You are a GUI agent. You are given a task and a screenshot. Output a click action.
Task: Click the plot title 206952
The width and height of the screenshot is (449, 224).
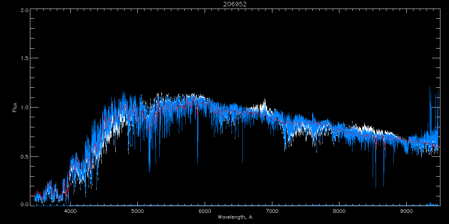pos(235,4)
